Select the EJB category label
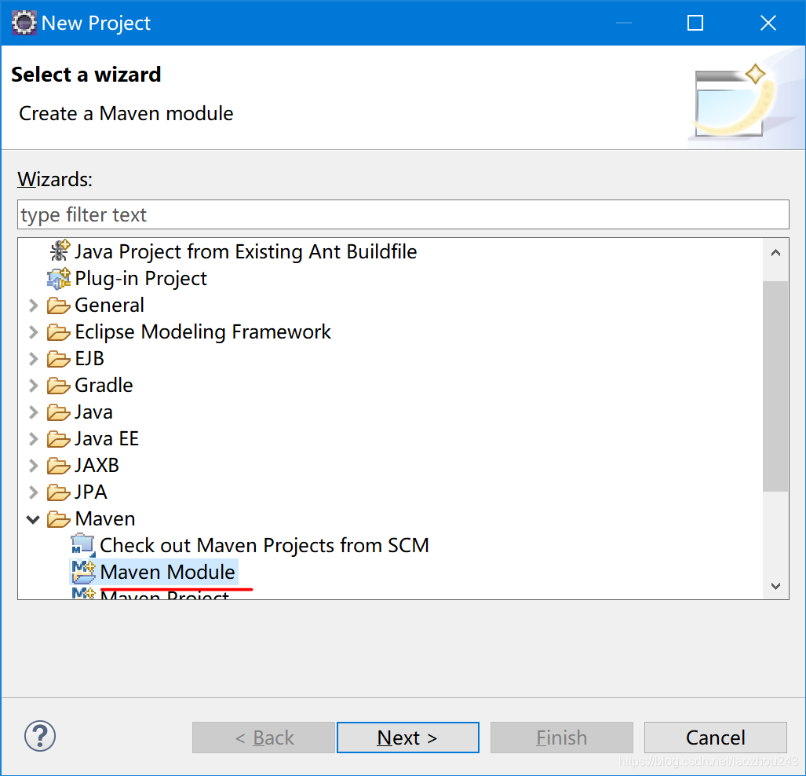This screenshot has height=776, width=806. (89, 359)
